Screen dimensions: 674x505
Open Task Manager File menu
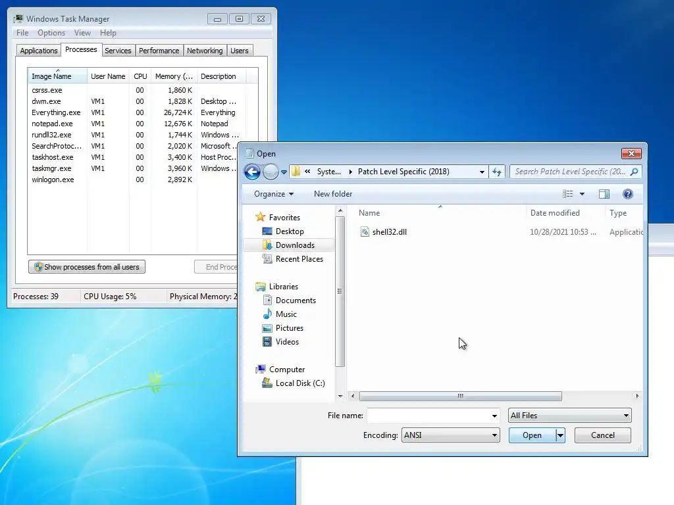point(22,33)
